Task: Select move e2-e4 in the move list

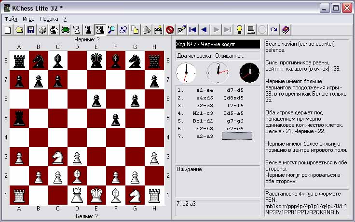Action: (200, 89)
